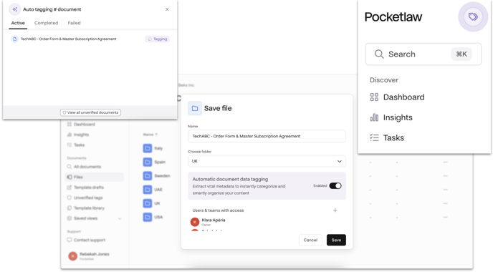Open Insights with the bar chart icon
Viewport: 493px width, 272px height.
tap(391, 117)
